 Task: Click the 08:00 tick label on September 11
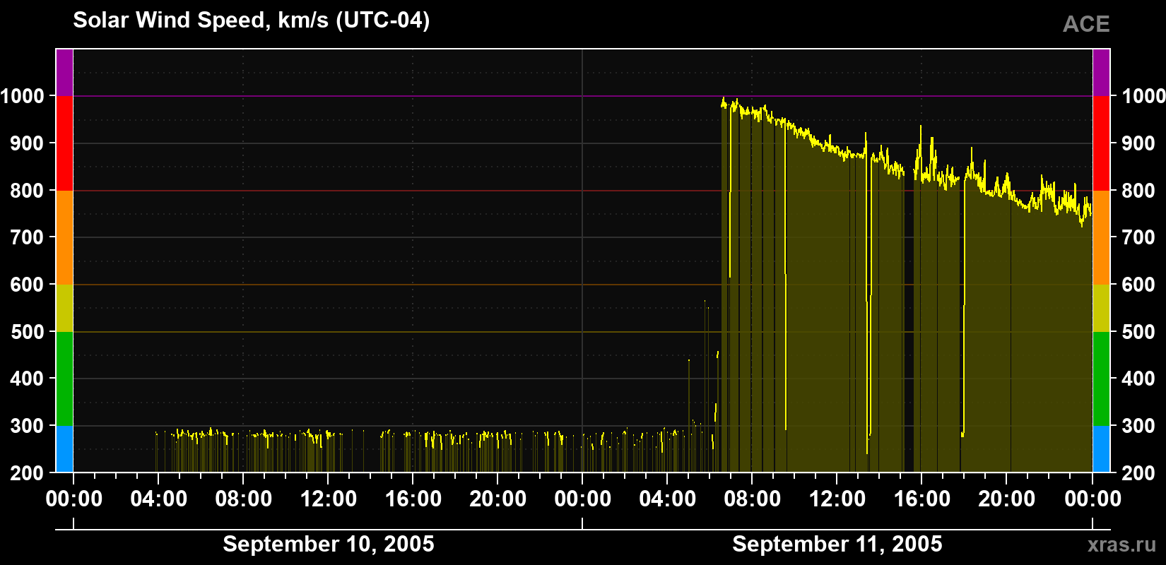[753, 499]
